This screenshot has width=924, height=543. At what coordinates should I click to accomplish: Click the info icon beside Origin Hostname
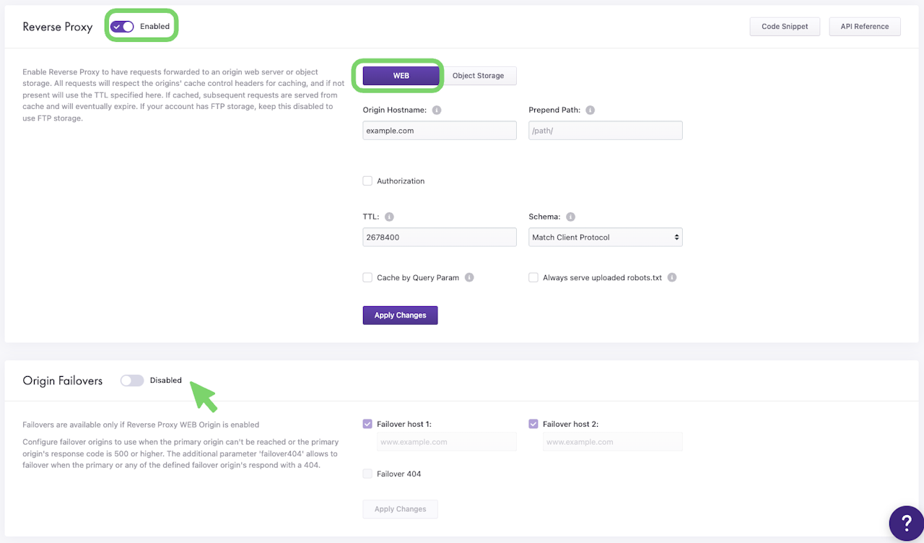437,110
